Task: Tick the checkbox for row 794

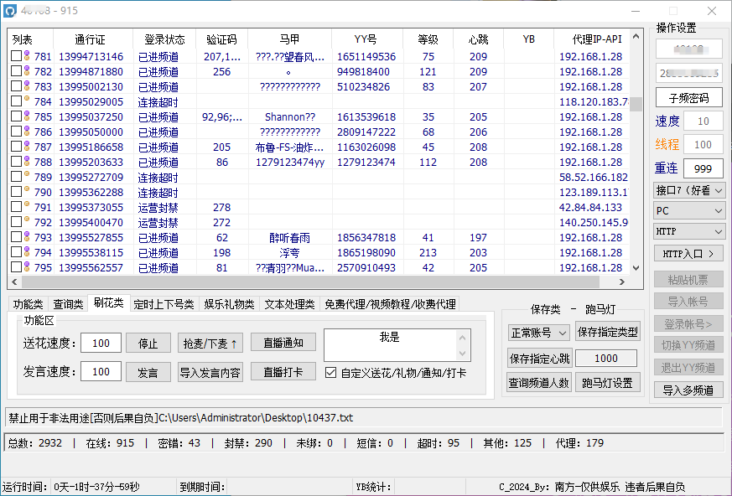Action: point(16,252)
